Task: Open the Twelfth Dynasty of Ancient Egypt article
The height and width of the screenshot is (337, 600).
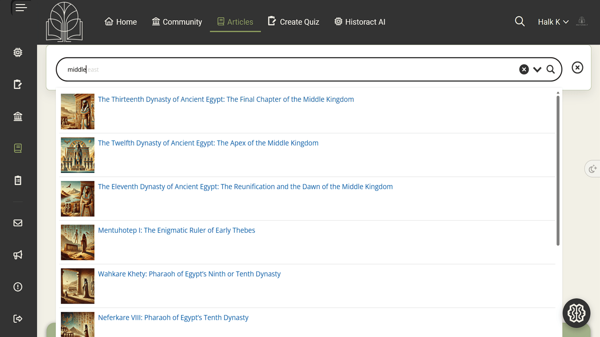Action: coord(208,143)
